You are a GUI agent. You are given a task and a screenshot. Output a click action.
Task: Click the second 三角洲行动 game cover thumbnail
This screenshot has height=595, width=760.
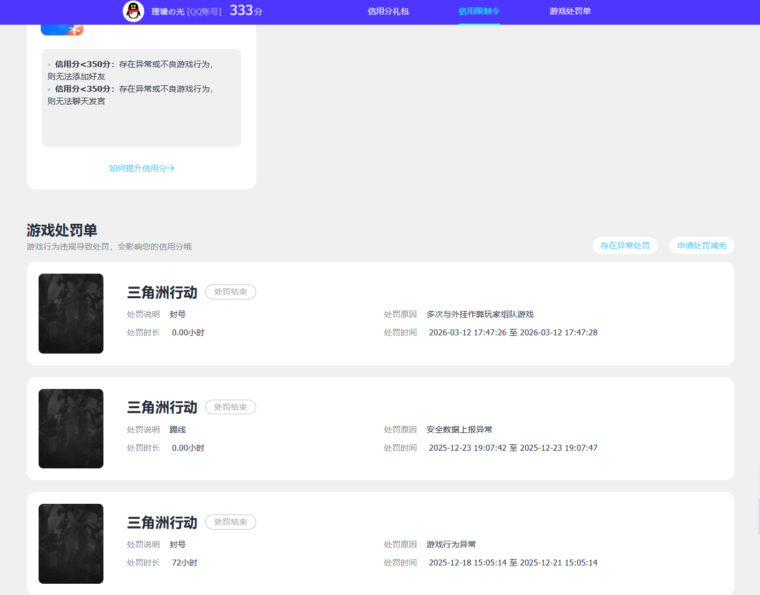[71, 428]
